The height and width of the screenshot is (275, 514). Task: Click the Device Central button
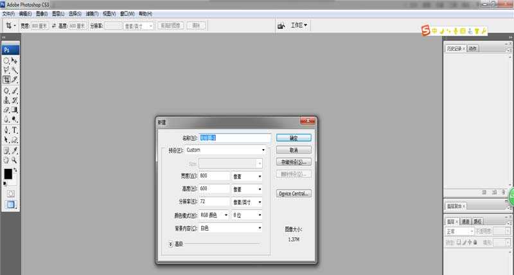click(294, 193)
